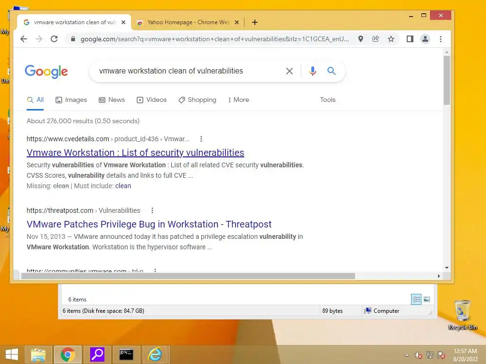Click the Chrome address bar URL
The width and height of the screenshot is (486, 364).
tap(215, 39)
